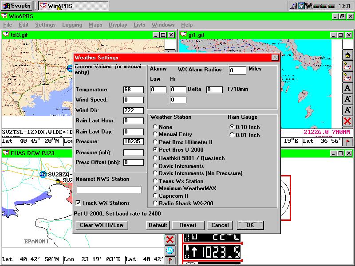
Task: Click the Wind Dir input field
Action: pyautogui.click(x=134, y=110)
